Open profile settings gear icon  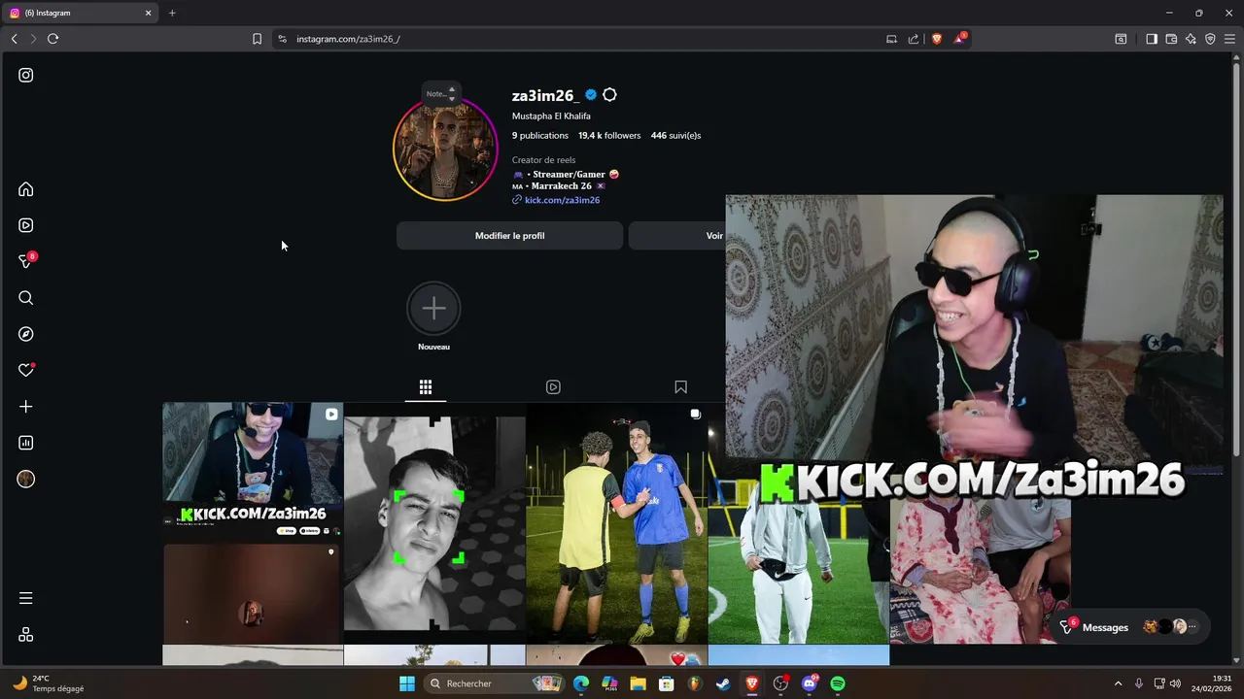[609, 95]
